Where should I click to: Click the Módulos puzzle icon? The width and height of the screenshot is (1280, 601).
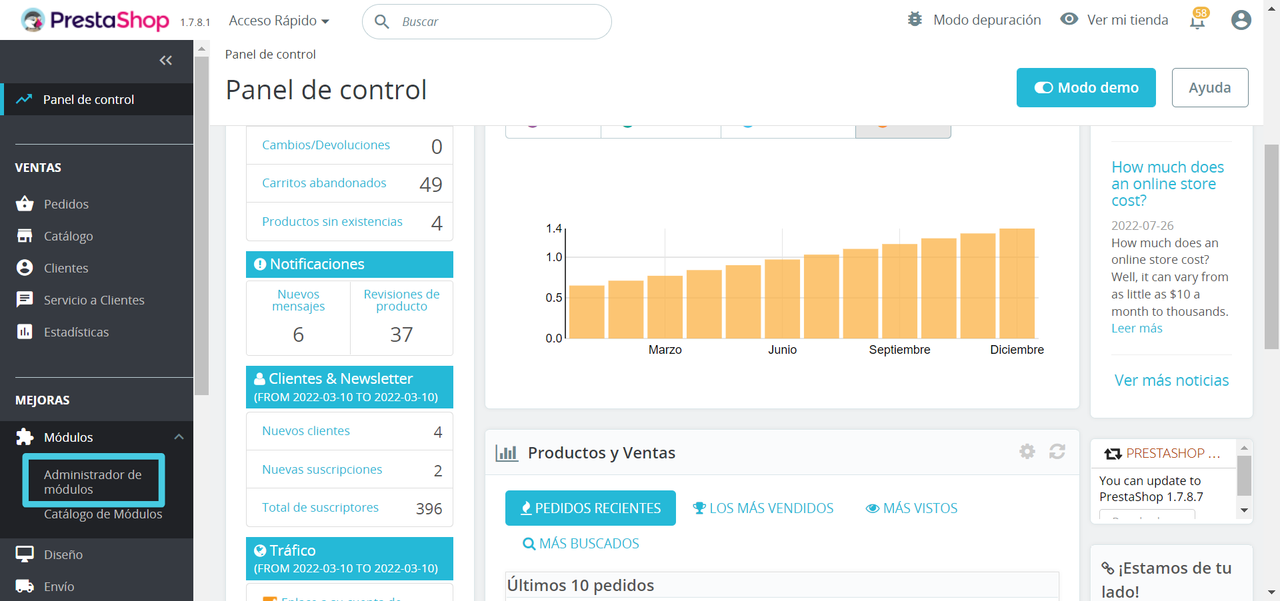pos(25,437)
